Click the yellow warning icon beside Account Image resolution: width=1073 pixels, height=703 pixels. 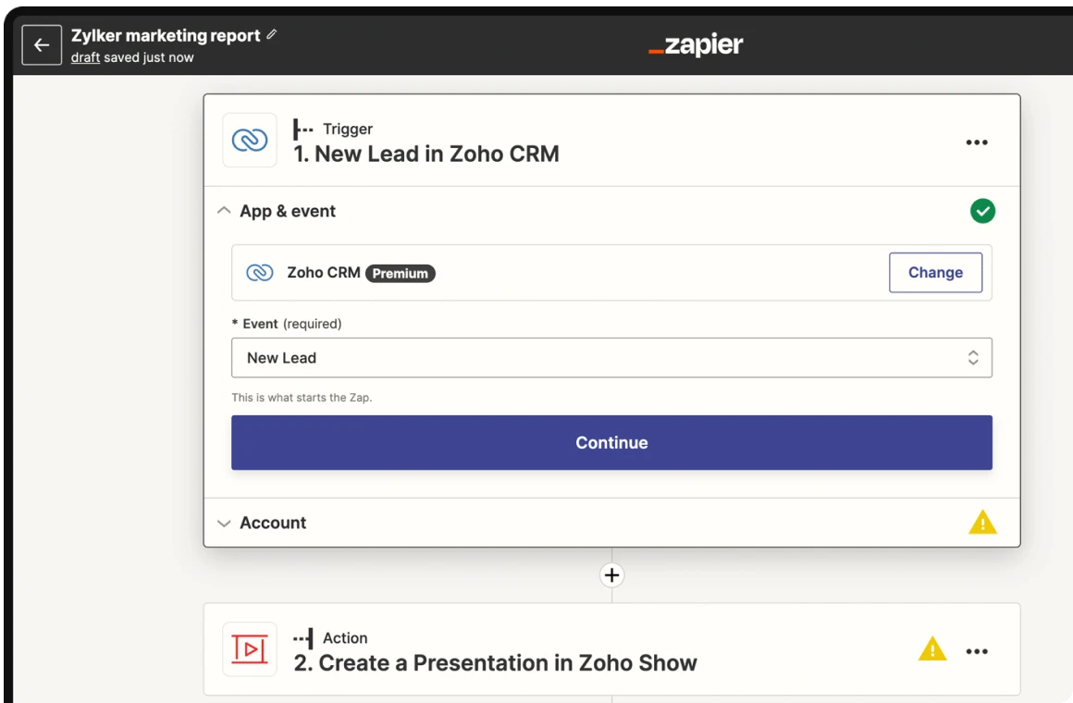coord(982,523)
